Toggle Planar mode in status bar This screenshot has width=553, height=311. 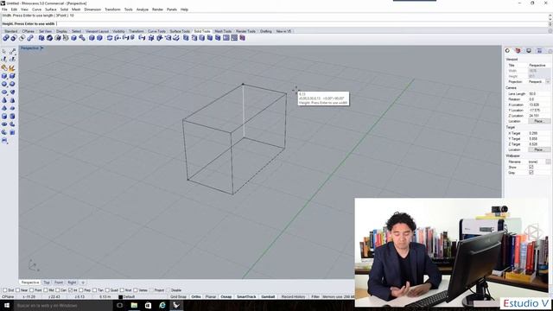[211, 297]
